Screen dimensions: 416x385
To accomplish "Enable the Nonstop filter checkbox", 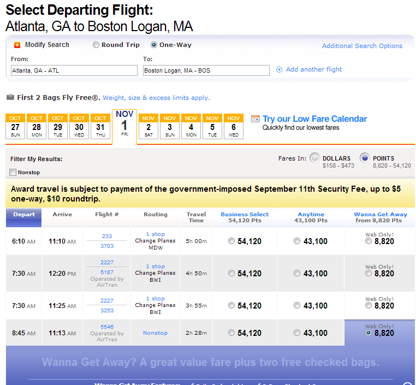I will (x=13, y=173).
